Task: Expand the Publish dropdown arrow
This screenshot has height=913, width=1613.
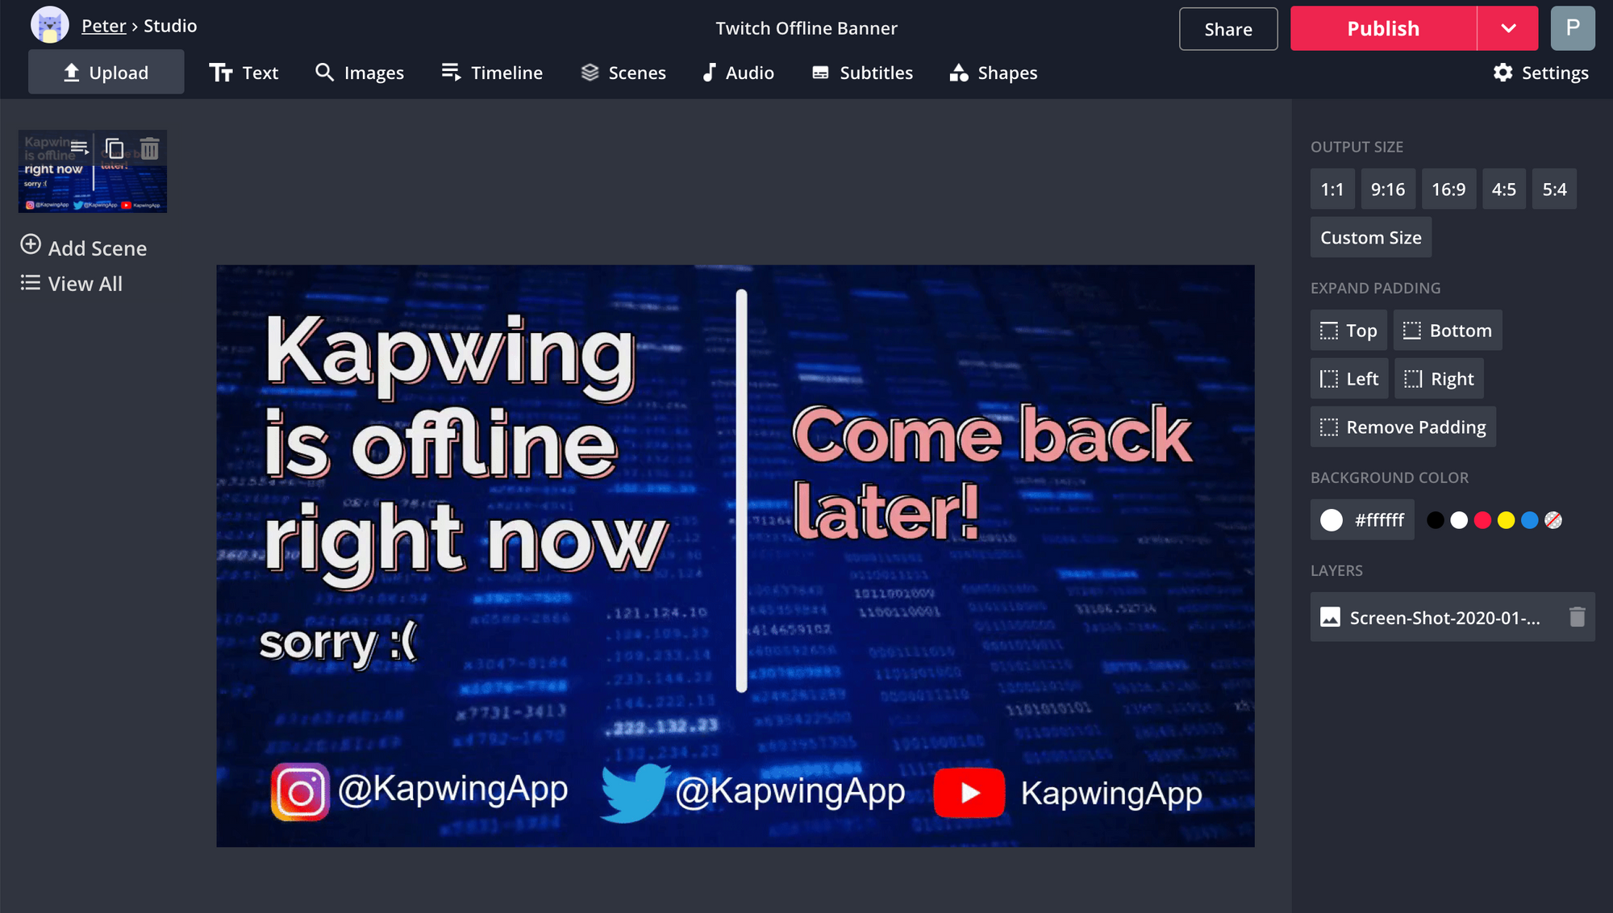Action: [x=1508, y=28]
